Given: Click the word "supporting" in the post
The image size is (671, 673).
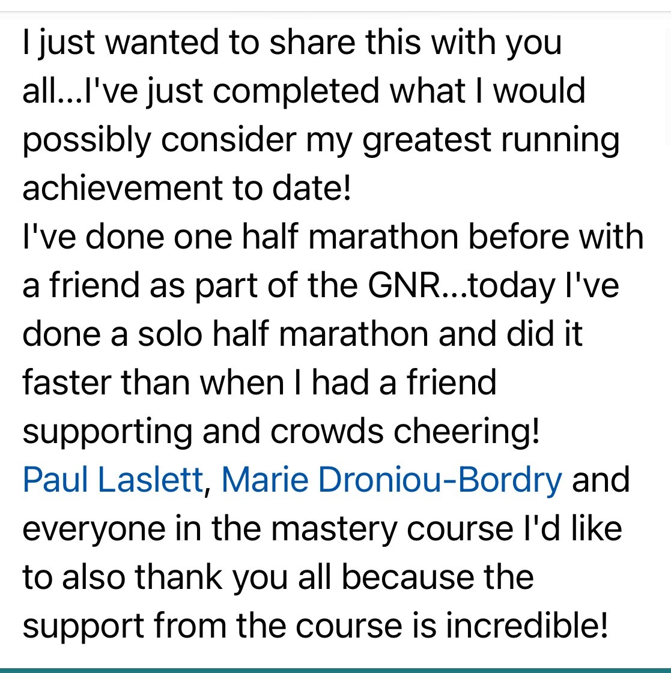Looking at the screenshot, I should (x=108, y=431).
